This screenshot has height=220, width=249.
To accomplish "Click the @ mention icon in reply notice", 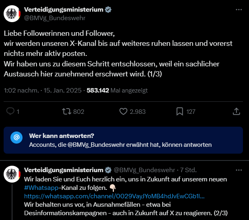I will pos(16,137).
